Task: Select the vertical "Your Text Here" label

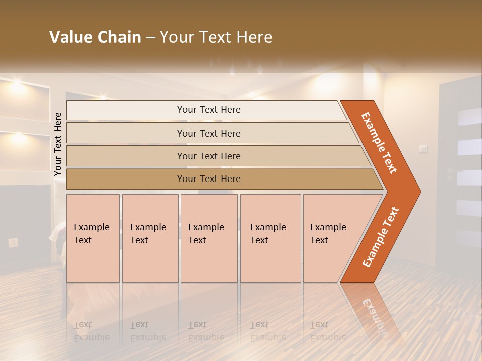Action: pos(58,144)
